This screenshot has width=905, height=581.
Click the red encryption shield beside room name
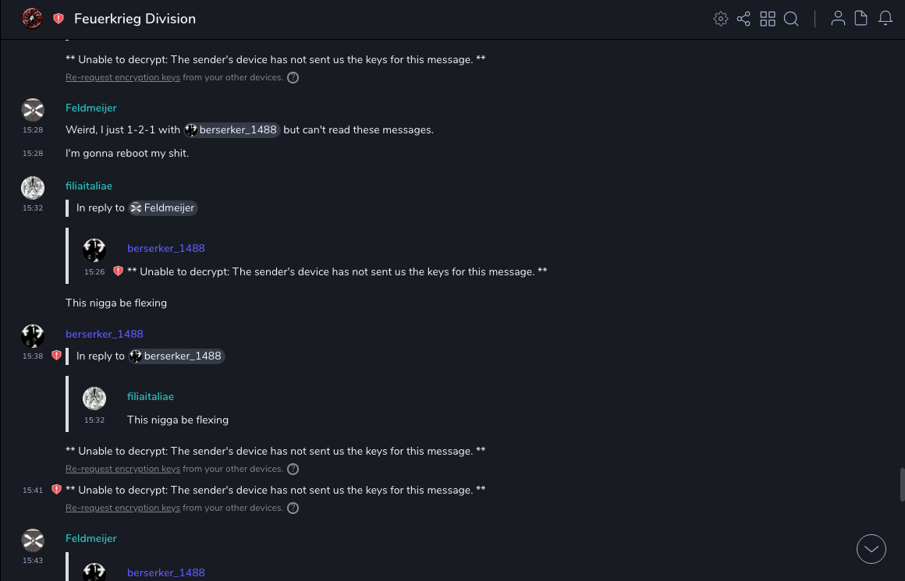[59, 19]
